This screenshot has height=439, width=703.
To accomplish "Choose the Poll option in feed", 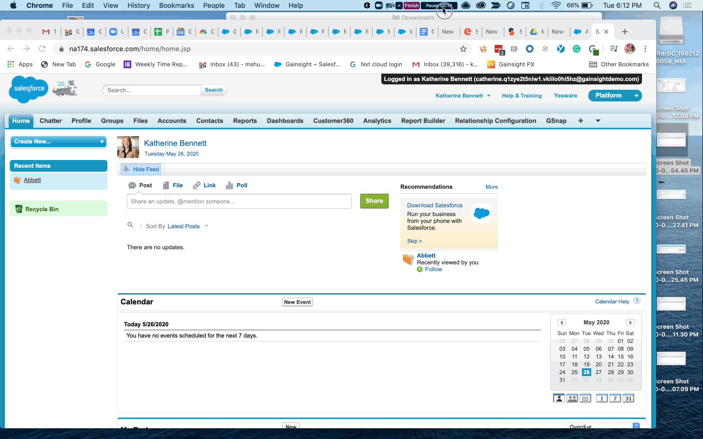I will coord(237,185).
